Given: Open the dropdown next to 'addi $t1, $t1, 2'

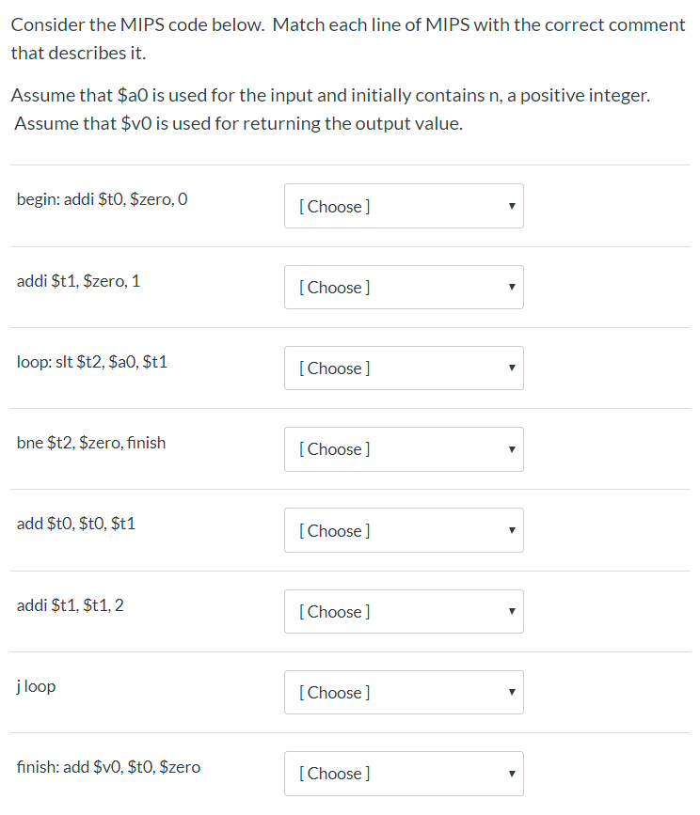Looking at the screenshot, I should pyautogui.click(x=404, y=611).
